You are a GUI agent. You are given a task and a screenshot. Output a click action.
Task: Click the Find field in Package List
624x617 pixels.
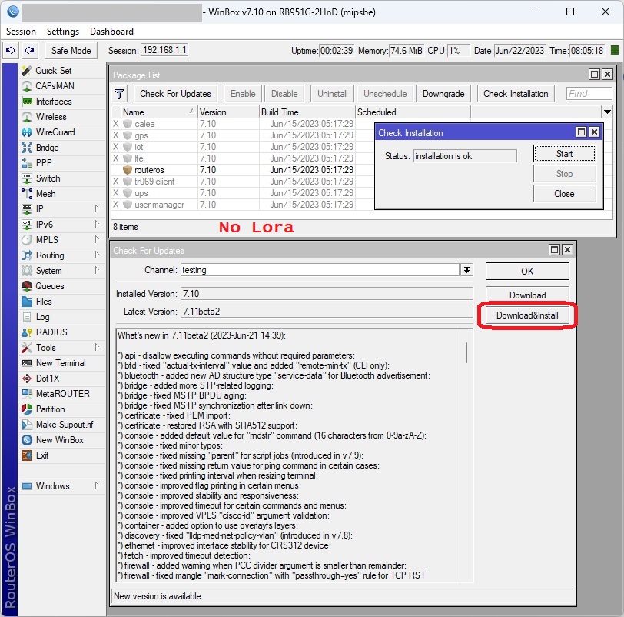(589, 94)
